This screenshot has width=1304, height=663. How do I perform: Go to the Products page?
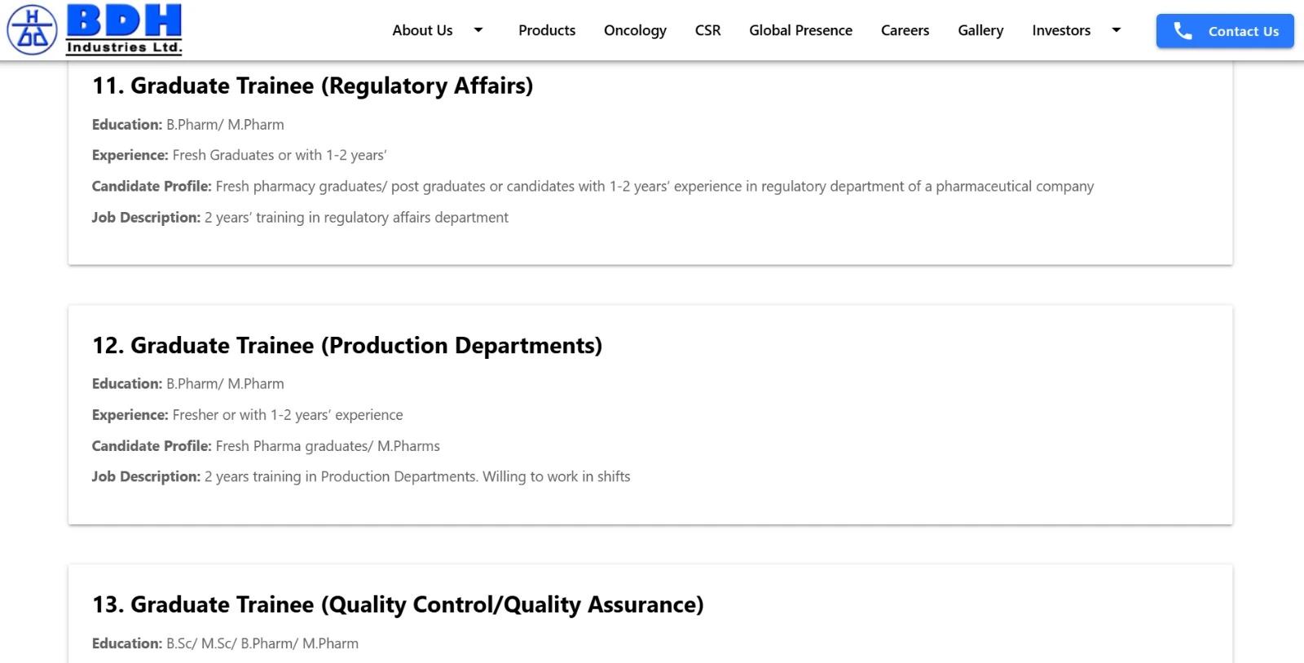[547, 30]
